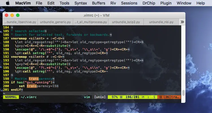Open the DrChip menu
The height and width of the screenshot is (113, 212).
(149, 3)
